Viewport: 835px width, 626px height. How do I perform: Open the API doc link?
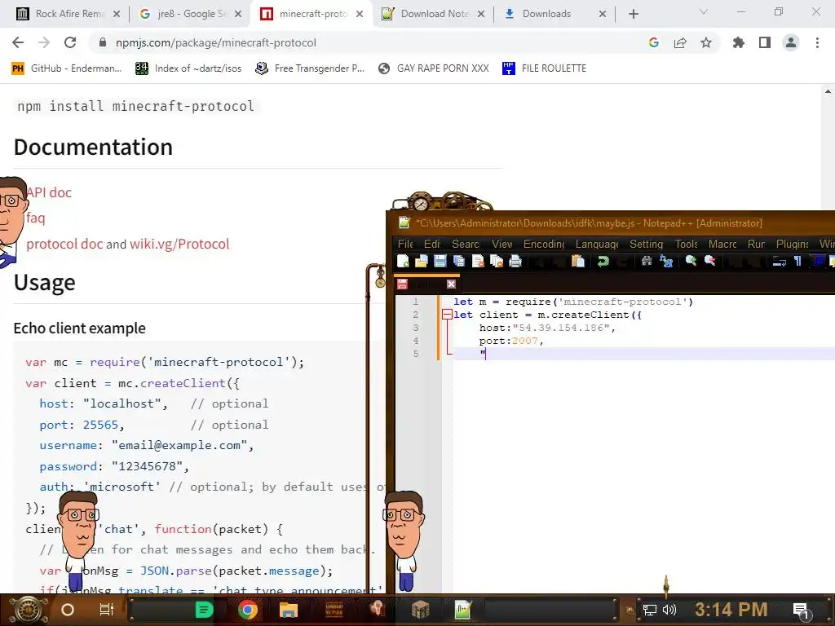coord(49,192)
